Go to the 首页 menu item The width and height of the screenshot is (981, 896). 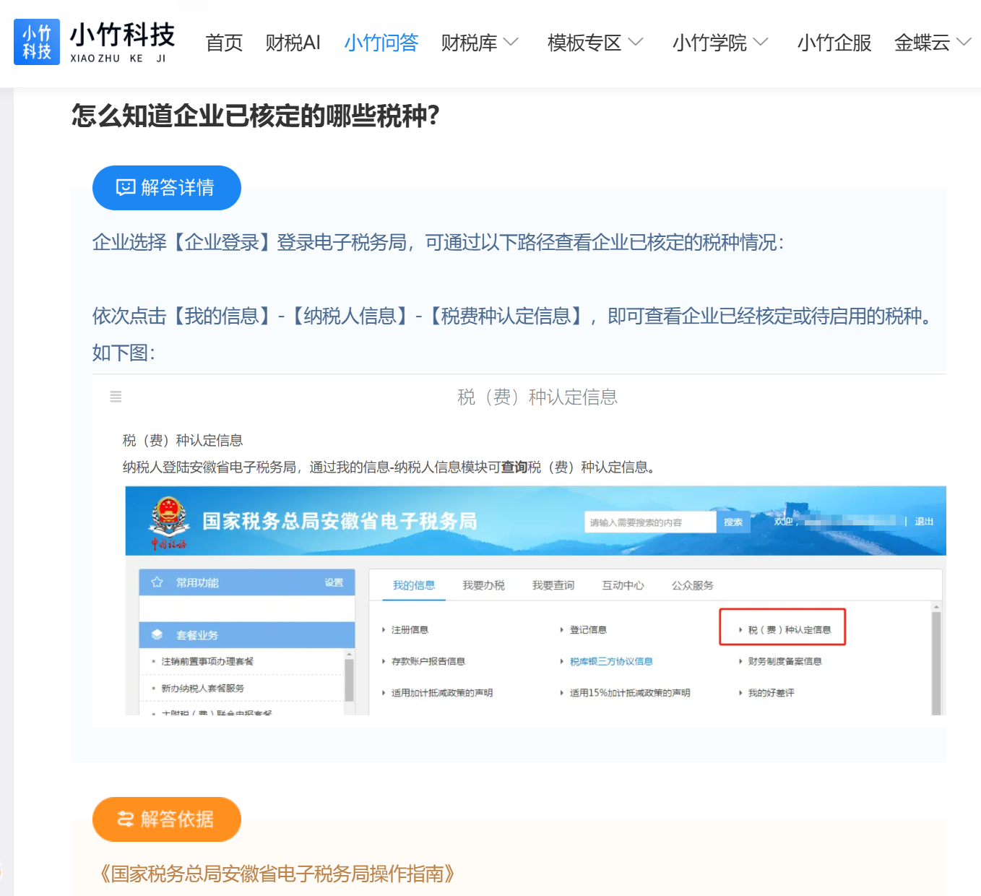[x=224, y=43]
